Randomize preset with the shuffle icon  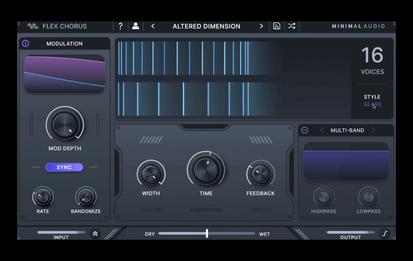point(291,26)
